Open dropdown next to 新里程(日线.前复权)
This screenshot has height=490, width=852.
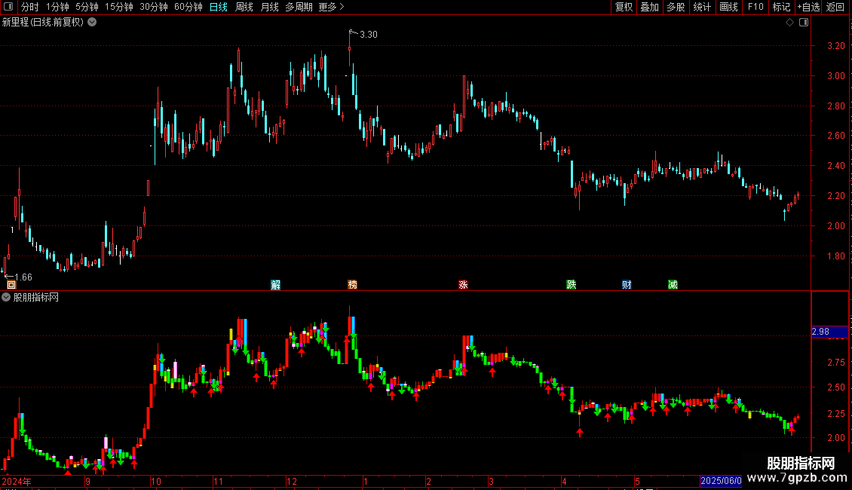[93, 23]
